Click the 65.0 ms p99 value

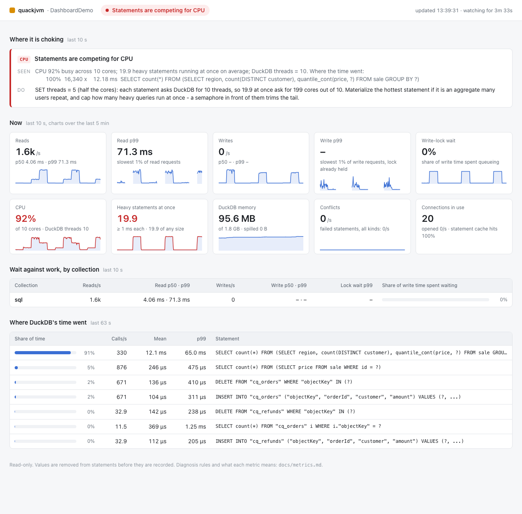click(195, 353)
